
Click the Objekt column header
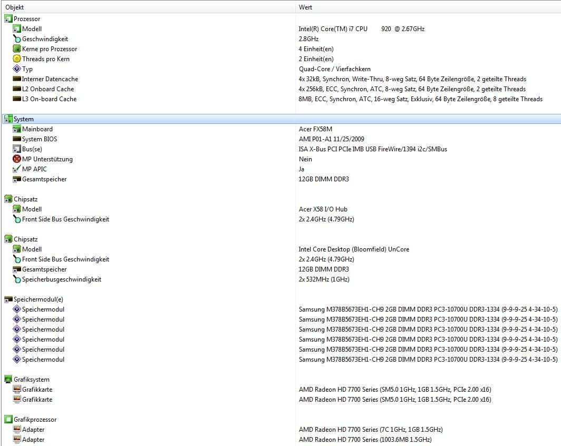14,7
